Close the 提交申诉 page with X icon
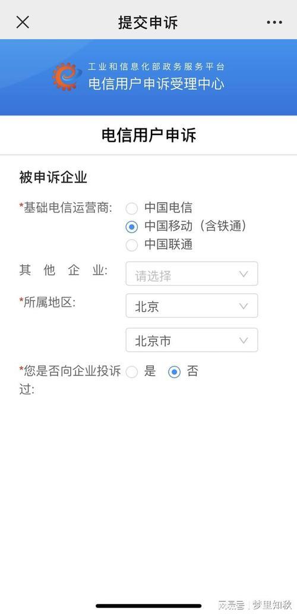Image resolution: width=297 pixels, height=614 pixels. pyautogui.click(x=23, y=23)
